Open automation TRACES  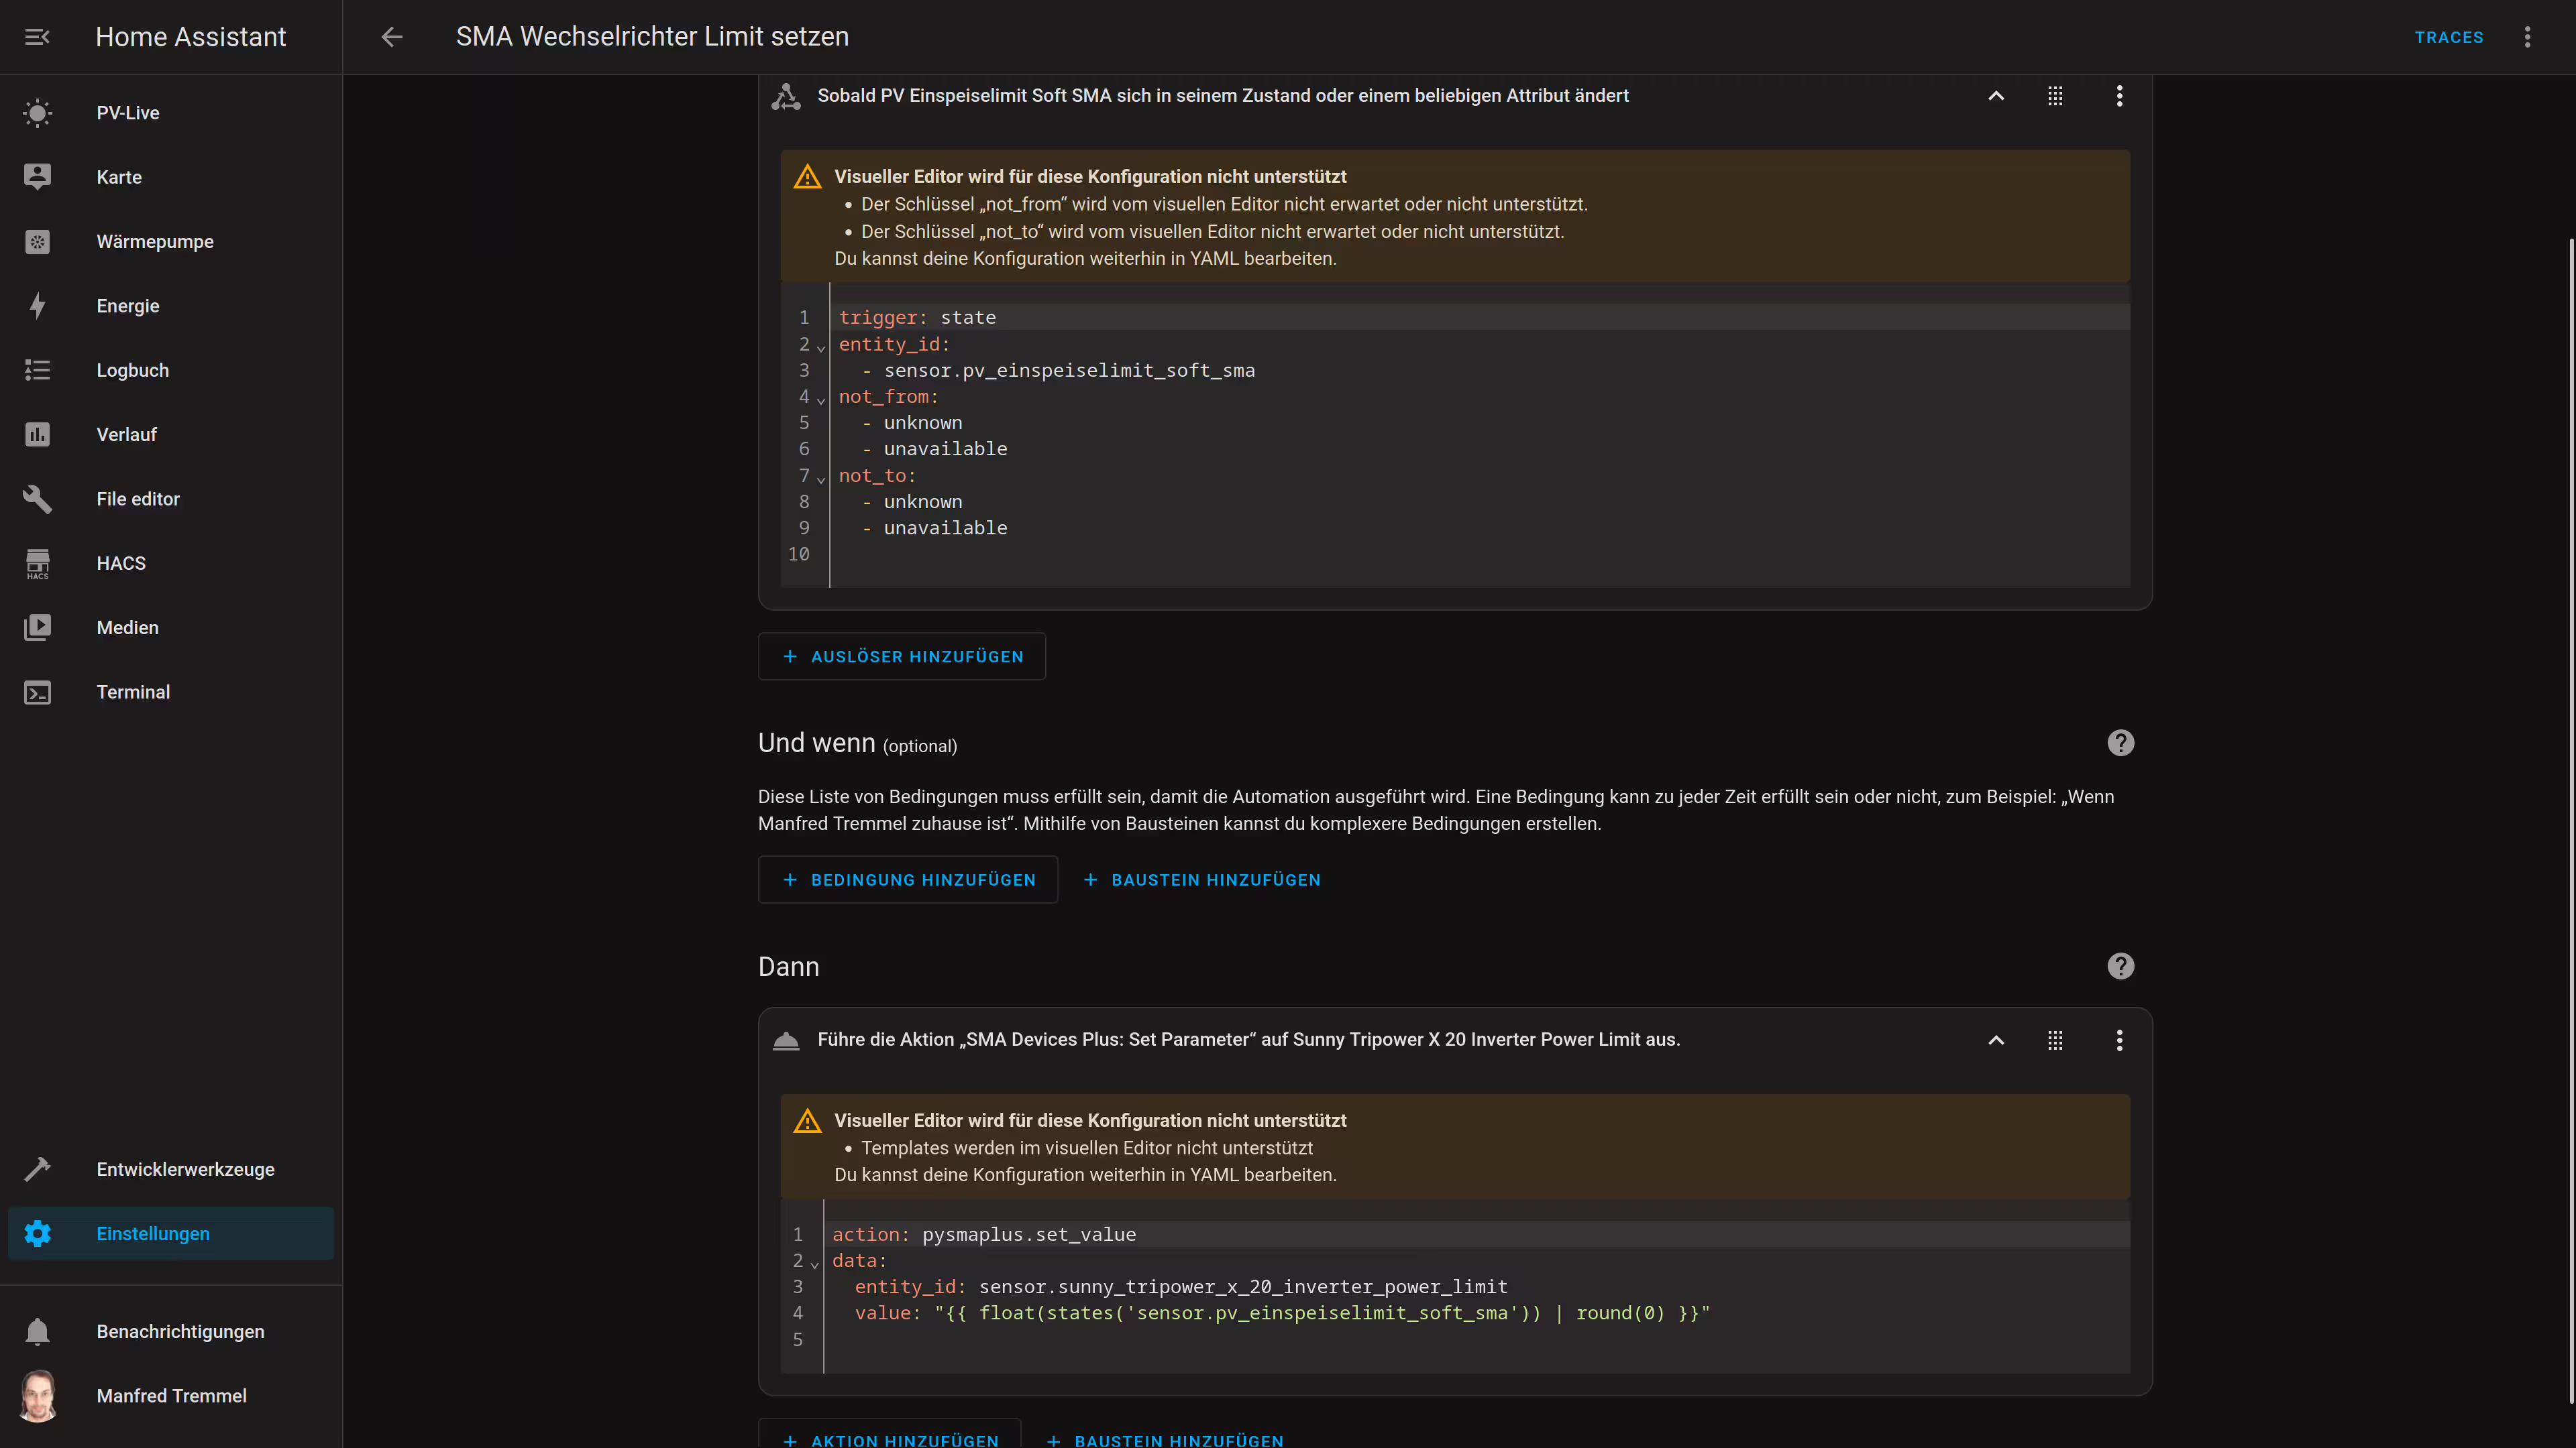[x=2449, y=37]
